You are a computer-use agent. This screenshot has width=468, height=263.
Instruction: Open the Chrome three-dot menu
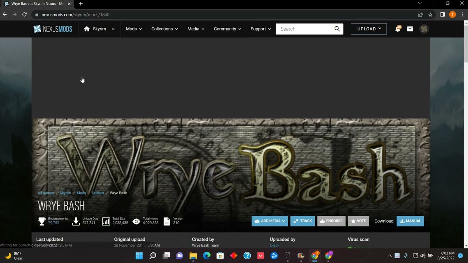click(x=462, y=15)
